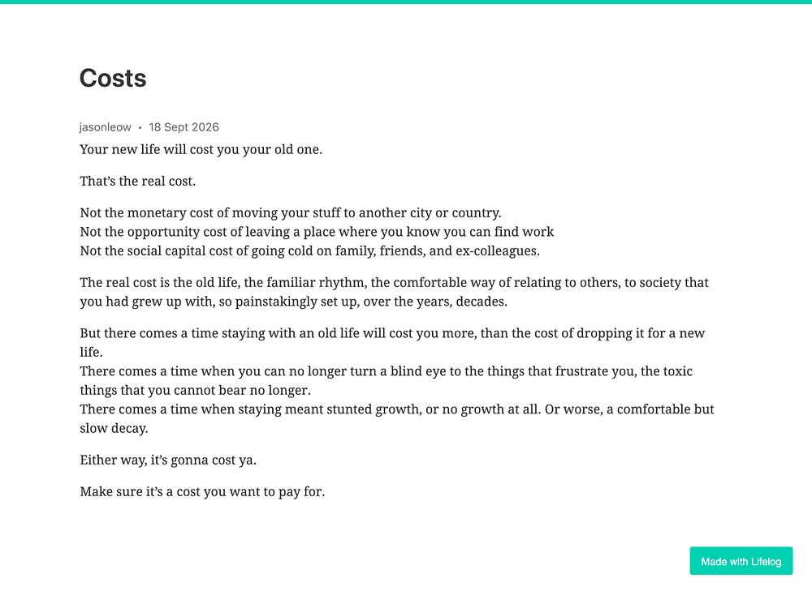Click the paragraph starting 'The real cost is'
Screen dimensions: 812x591
394,292
